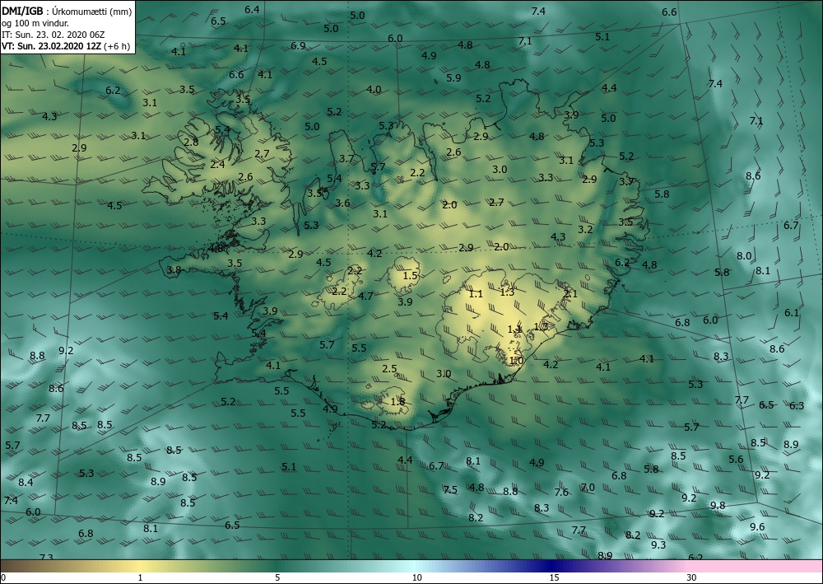Click the 8.0 value east of Iceland
The width and height of the screenshot is (823, 584).
click(744, 256)
